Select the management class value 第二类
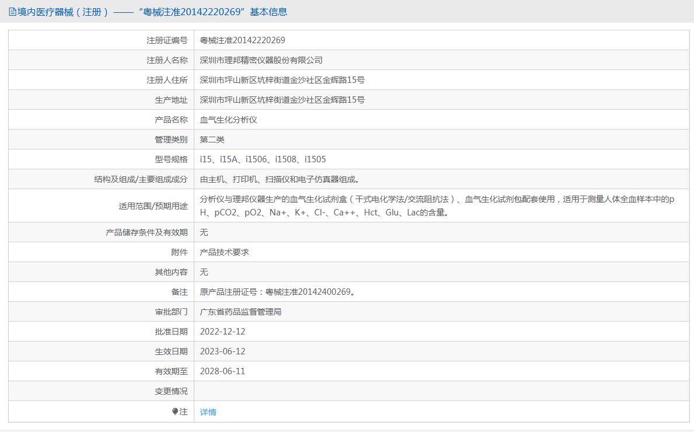 (x=212, y=140)
